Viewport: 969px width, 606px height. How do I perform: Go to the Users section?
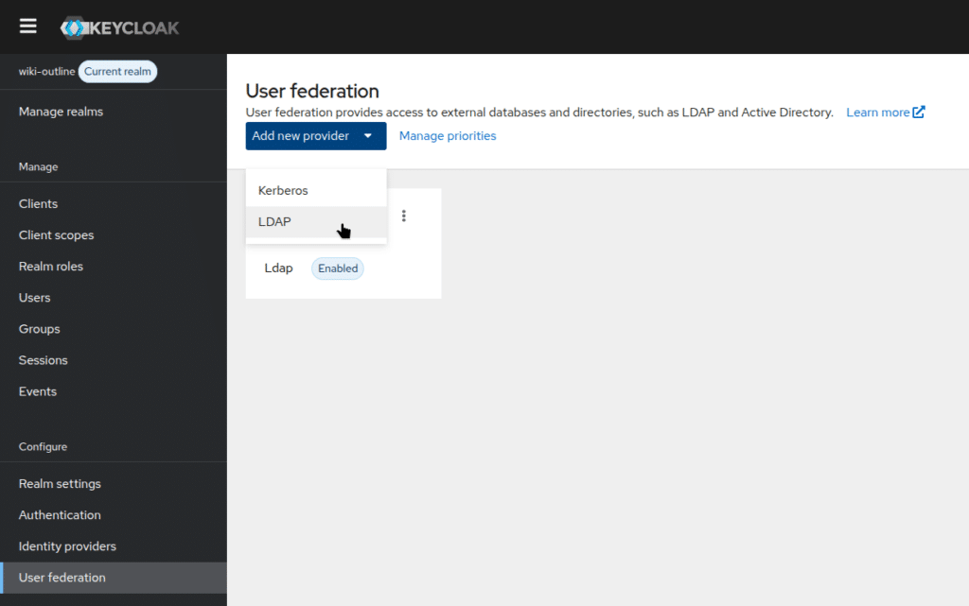click(x=35, y=298)
